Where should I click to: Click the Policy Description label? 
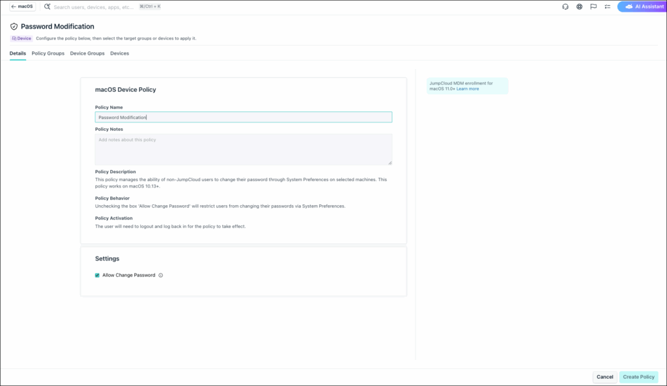pyautogui.click(x=115, y=172)
